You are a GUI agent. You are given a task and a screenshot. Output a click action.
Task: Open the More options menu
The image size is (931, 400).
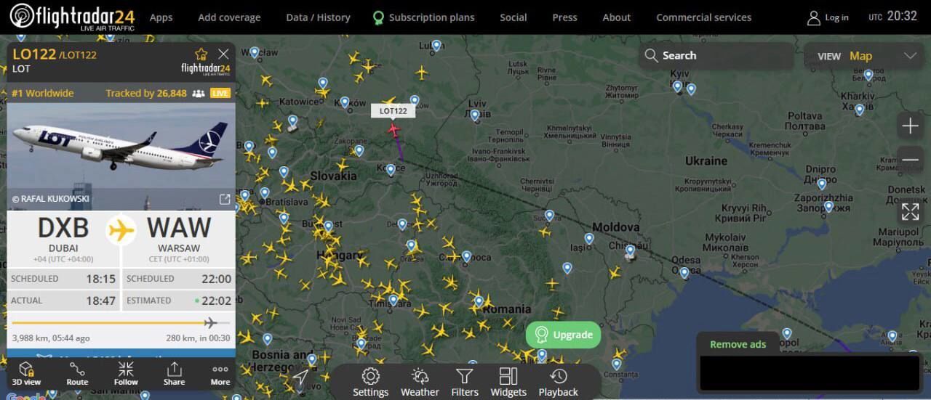coord(220,373)
